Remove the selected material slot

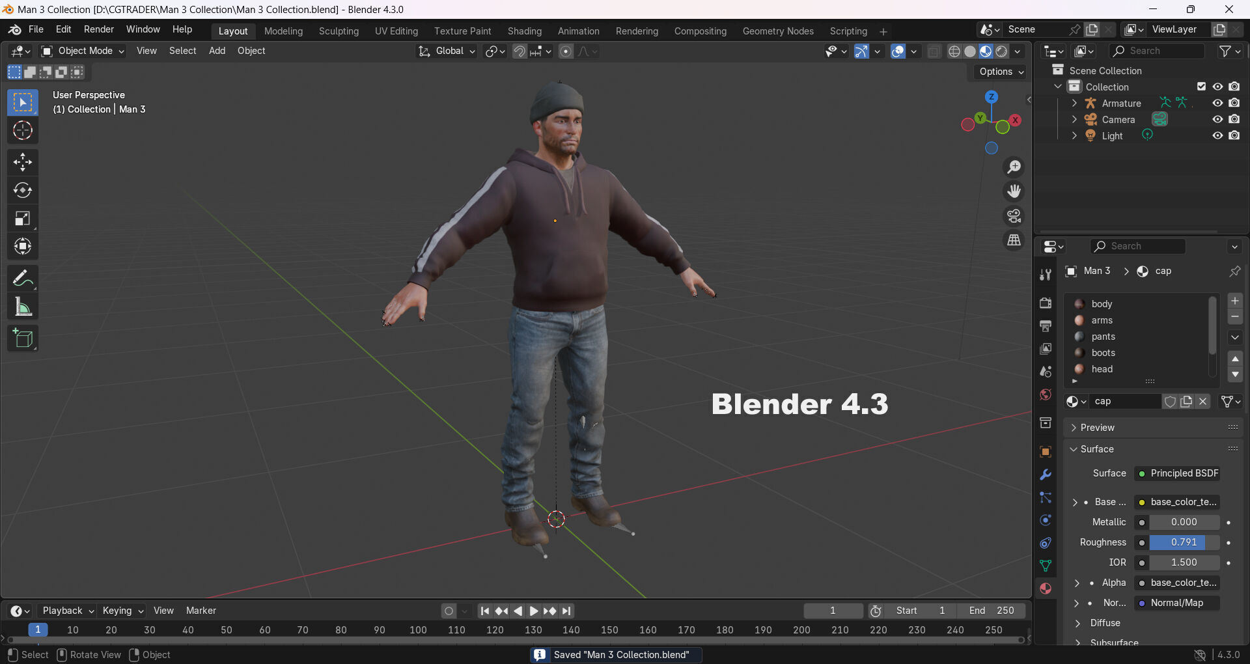(x=1235, y=317)
